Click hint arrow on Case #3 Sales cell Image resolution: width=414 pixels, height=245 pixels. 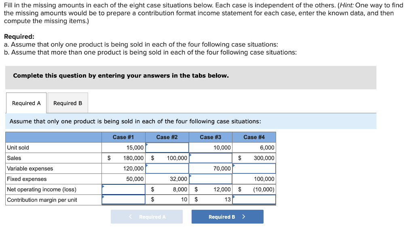(x=190, y=155)
